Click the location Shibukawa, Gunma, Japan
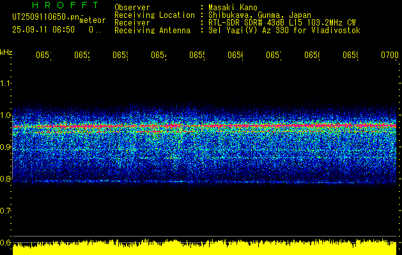This screenshot has width=402, height=255. coord(259,15)
